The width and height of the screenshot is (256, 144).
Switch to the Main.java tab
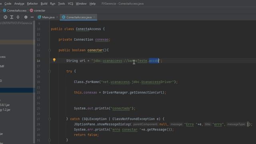coord(48,17)
